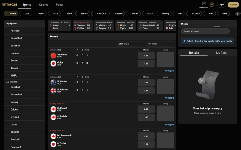
Task: Click the Rangers logo in the event card
Action: [x=97, y=28]
